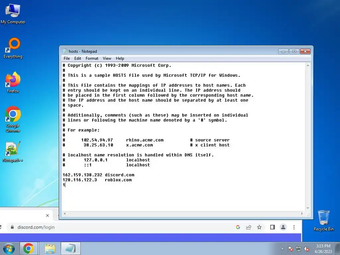Select the Firefox desktop shortcut
Image resolution: width=340 pixels, height=255 pixels.
pos(13,82)
